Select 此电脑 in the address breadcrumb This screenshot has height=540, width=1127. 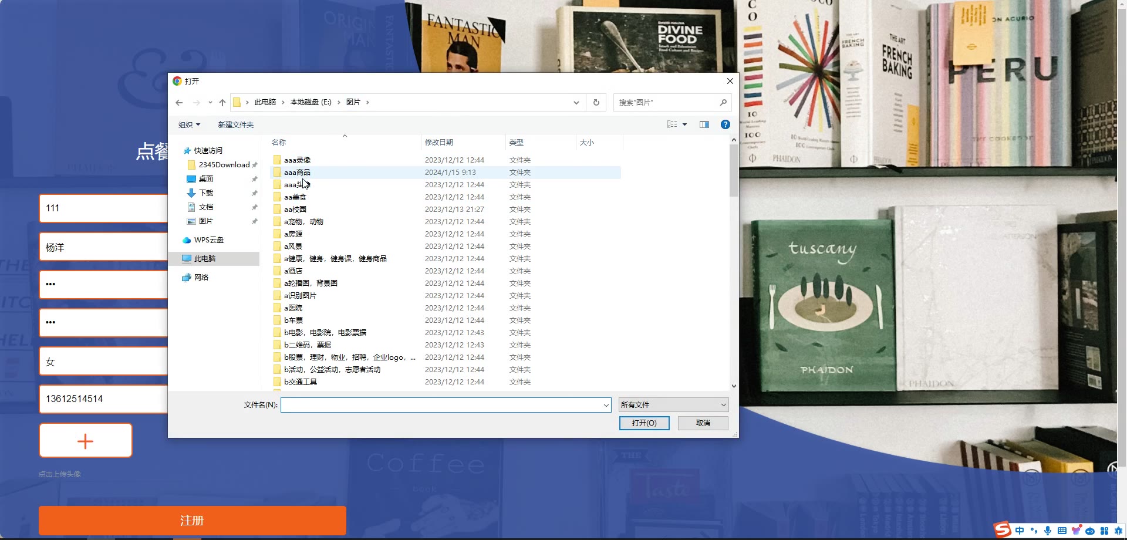(265, 102)
